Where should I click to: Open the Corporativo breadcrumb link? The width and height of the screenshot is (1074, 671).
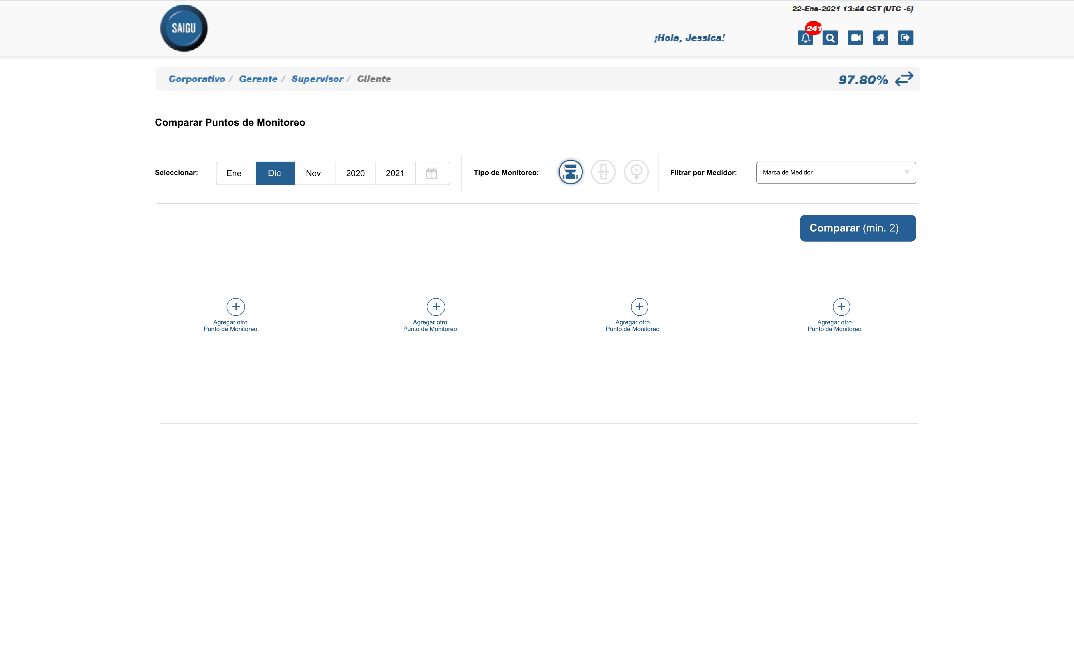(197, 79)
